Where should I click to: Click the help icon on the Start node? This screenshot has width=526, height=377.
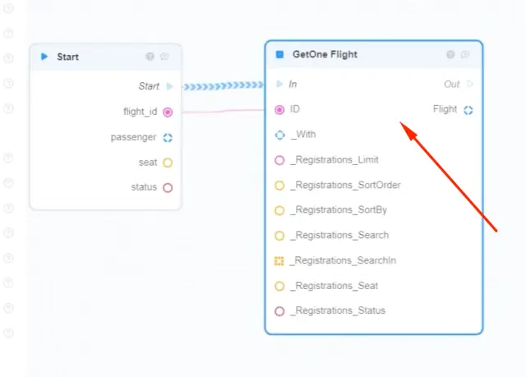pyautogui.click(x=150, y=57)
